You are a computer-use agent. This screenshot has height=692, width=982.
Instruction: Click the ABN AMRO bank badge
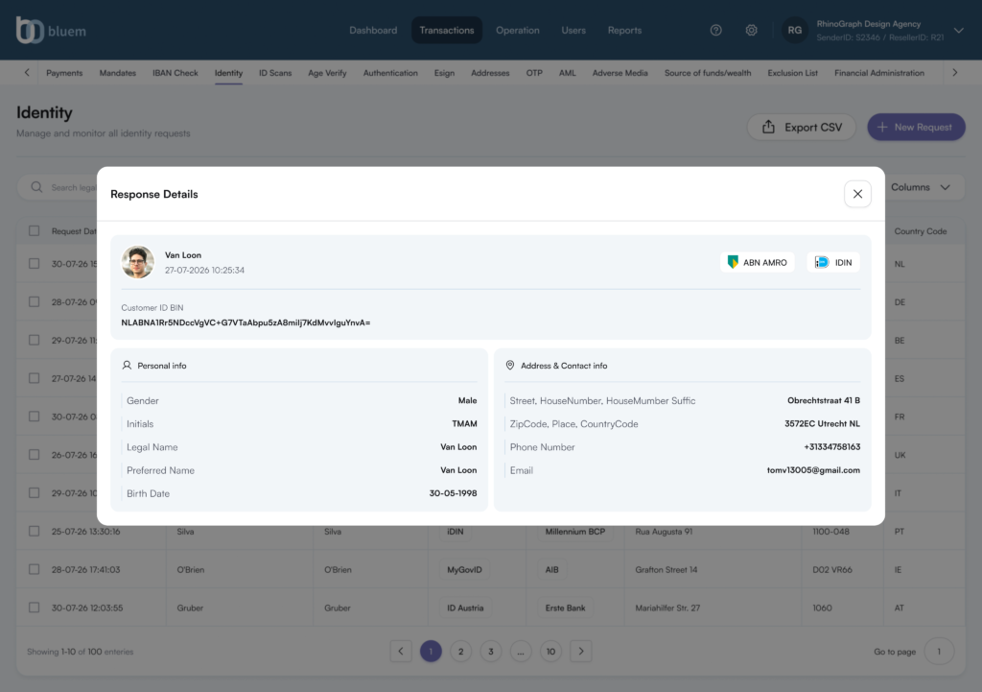click(758, 262)
